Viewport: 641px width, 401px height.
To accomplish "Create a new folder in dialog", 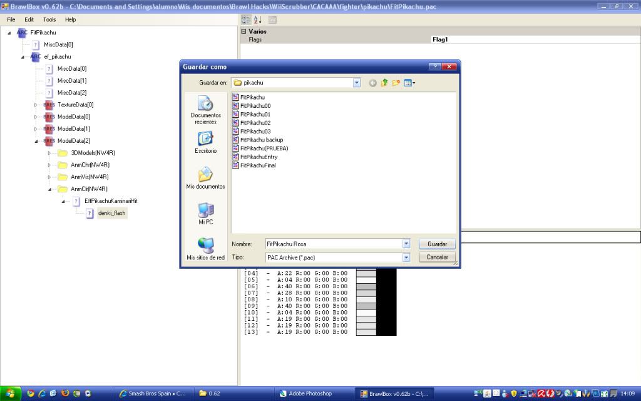I will [396, 83].
